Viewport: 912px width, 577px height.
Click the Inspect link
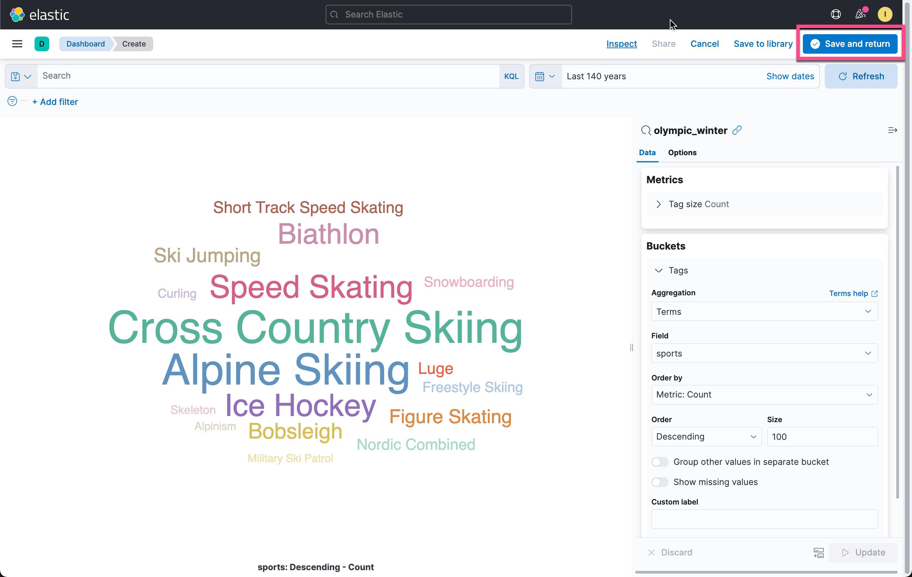[x=622, y=44]
